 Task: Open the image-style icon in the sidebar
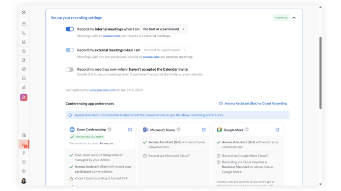click(24, 78)
